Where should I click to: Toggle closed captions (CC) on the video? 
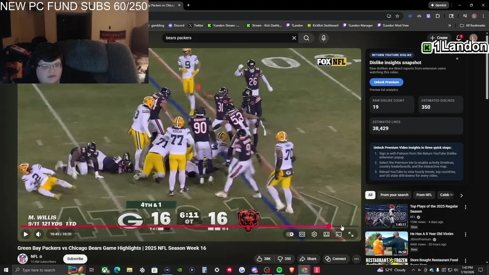302,234
